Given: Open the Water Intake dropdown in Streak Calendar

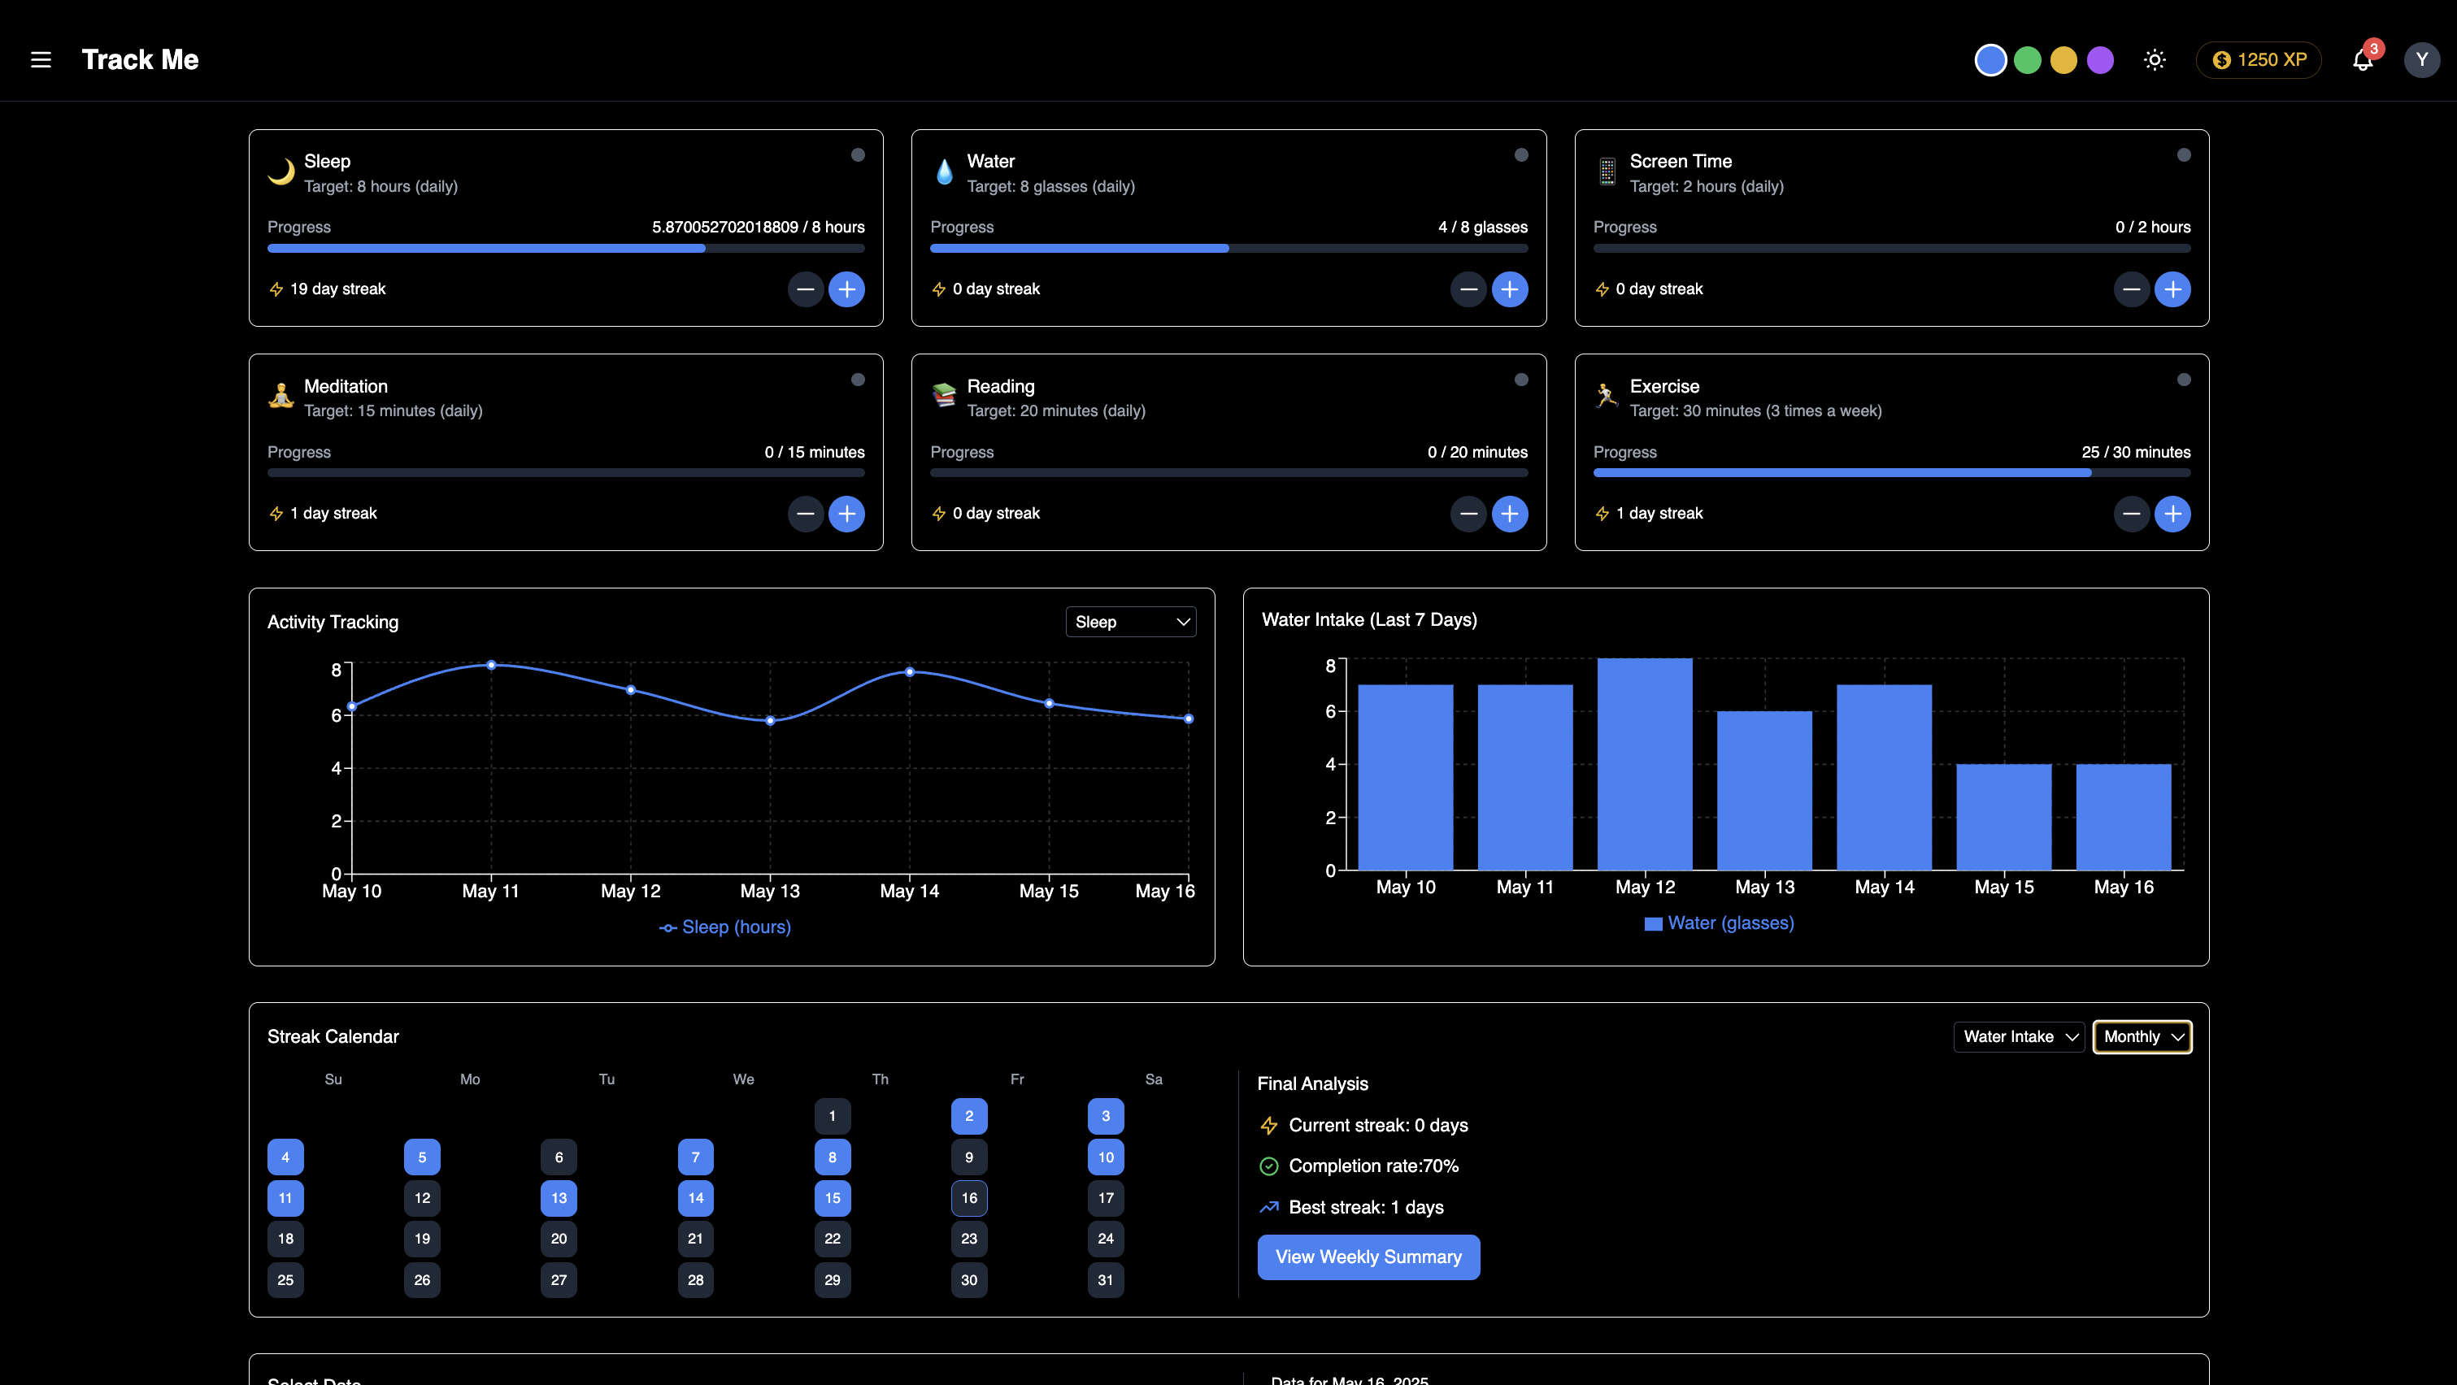Looking at the screenshot, I should pyautogui.click(x=2018, y=1037).
